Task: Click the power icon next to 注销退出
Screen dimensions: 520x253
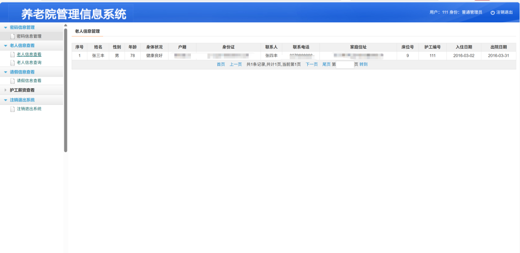Action: (x=493, y=12)
